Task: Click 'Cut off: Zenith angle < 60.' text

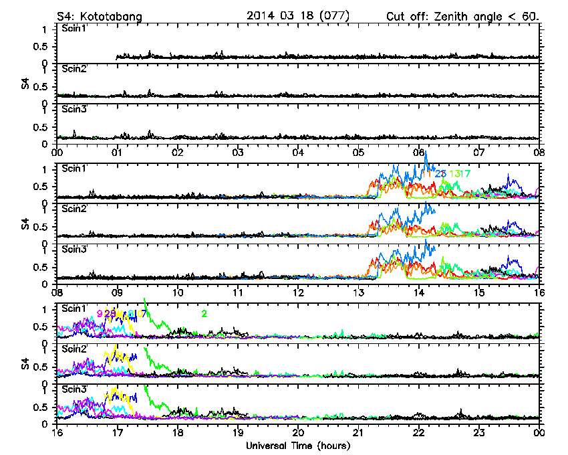Action: tap(462, 17)
